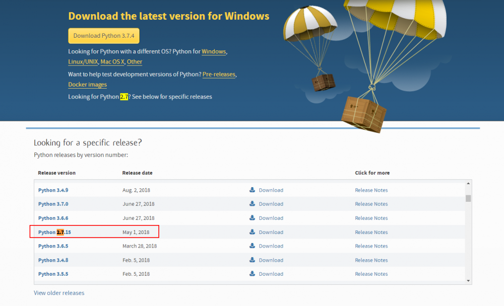Open the Python 3.6.6 release link
Viewport: 504px width, 306px height.
click(53, 218)
